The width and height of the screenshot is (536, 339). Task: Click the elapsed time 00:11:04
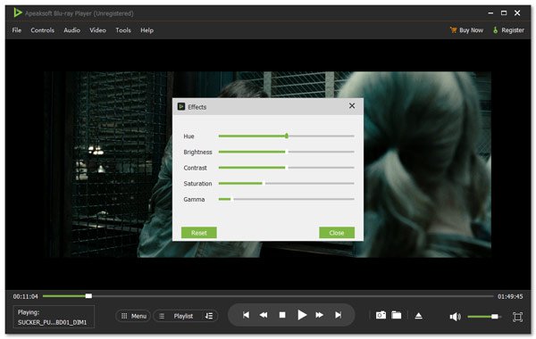coord(26,296)
